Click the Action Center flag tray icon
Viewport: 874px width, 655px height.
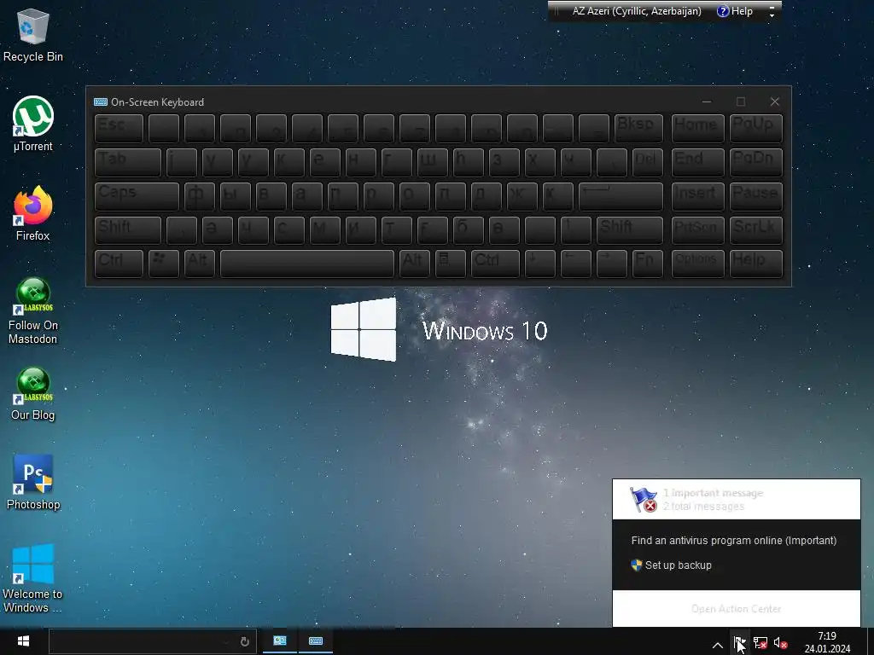[739, 643]
